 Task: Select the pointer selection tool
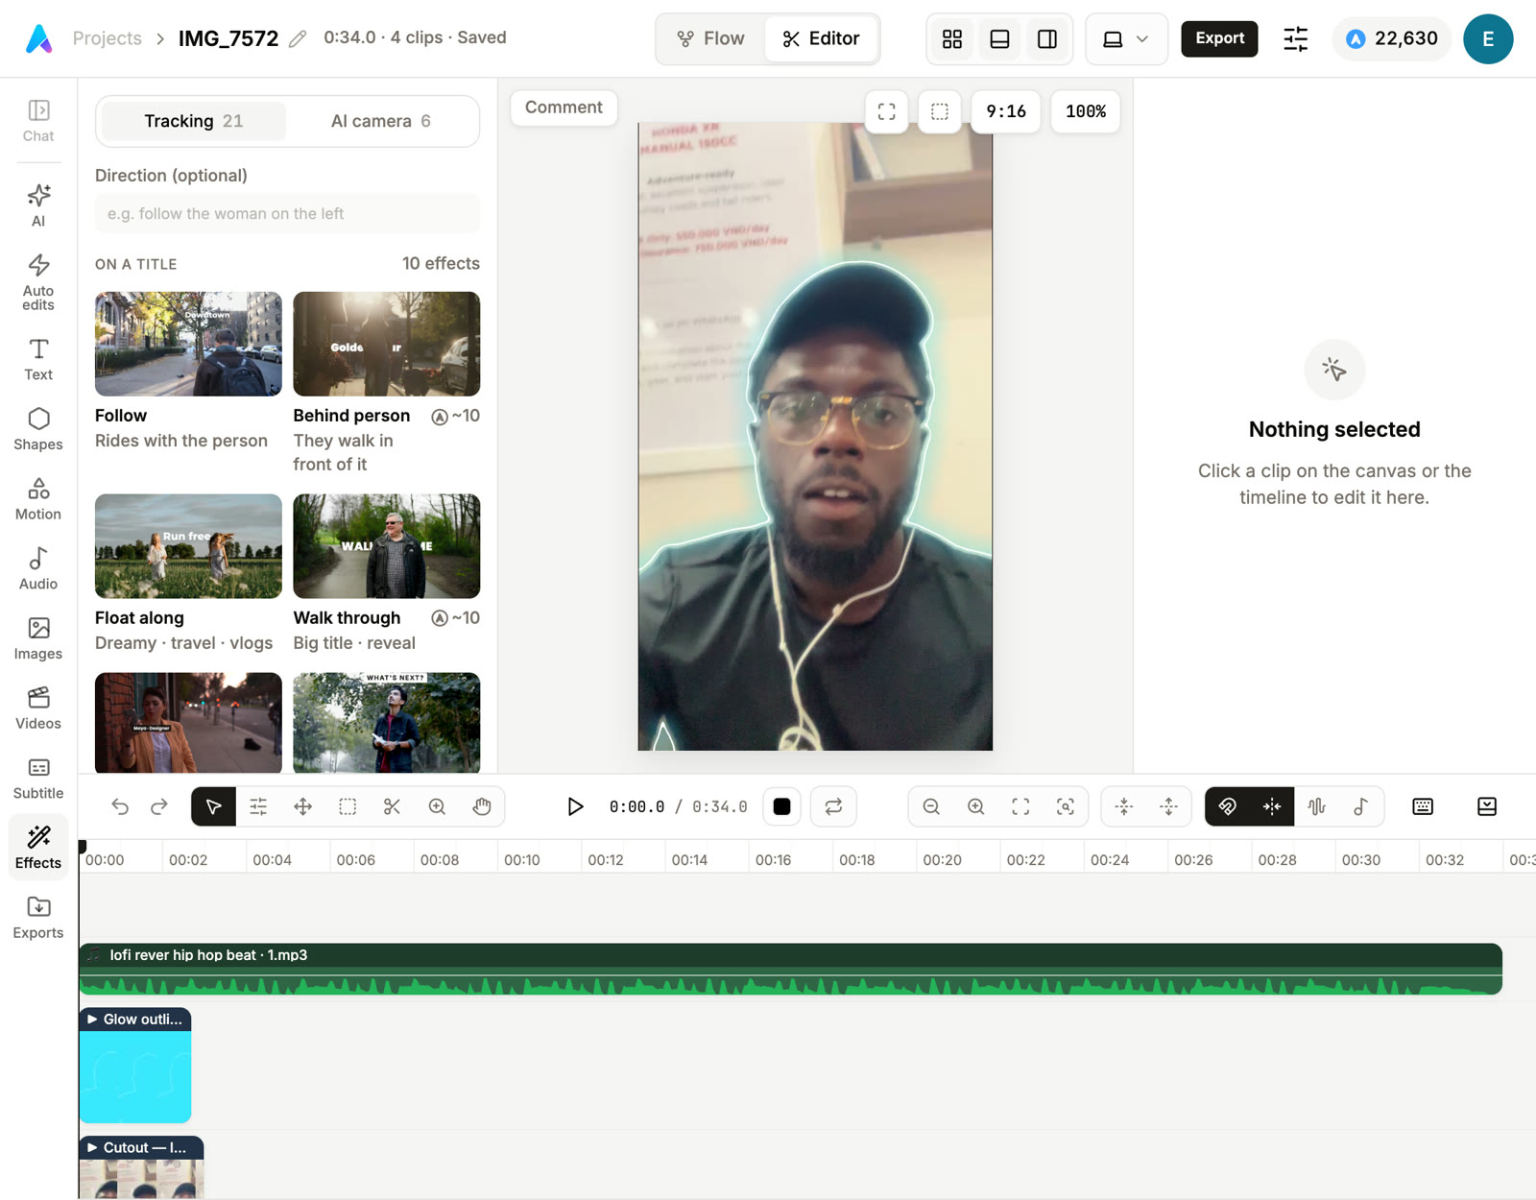213,806
